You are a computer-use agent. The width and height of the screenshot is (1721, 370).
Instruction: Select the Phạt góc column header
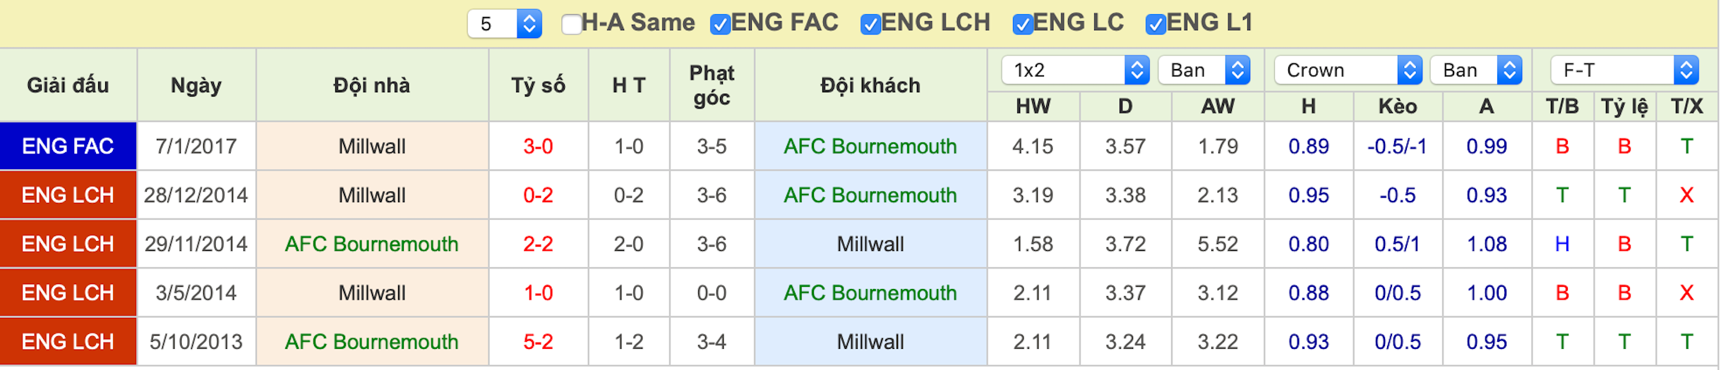pos(712,85)
